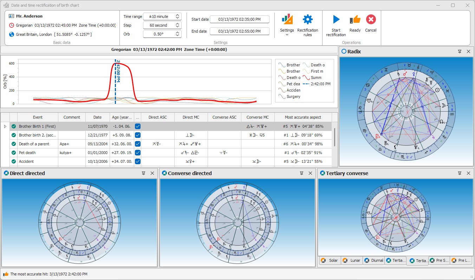Close the Tertiary converse panel
This screenshot has width=475, height=280.
[x=468, y=173]
